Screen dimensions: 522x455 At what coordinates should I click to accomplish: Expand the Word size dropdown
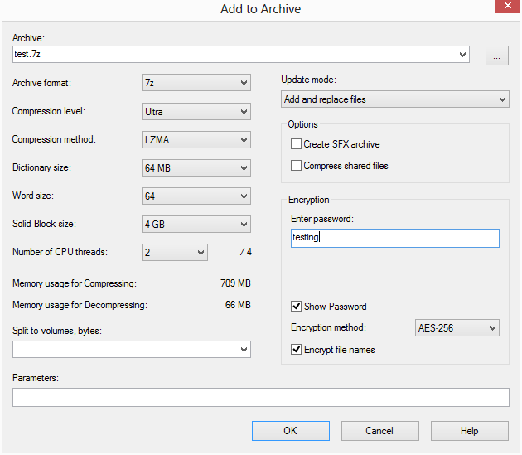click(x=196, y=196)
